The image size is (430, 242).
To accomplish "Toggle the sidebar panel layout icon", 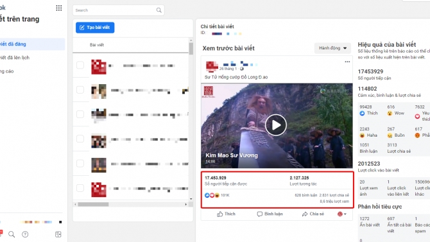I will tap(58, 234).
